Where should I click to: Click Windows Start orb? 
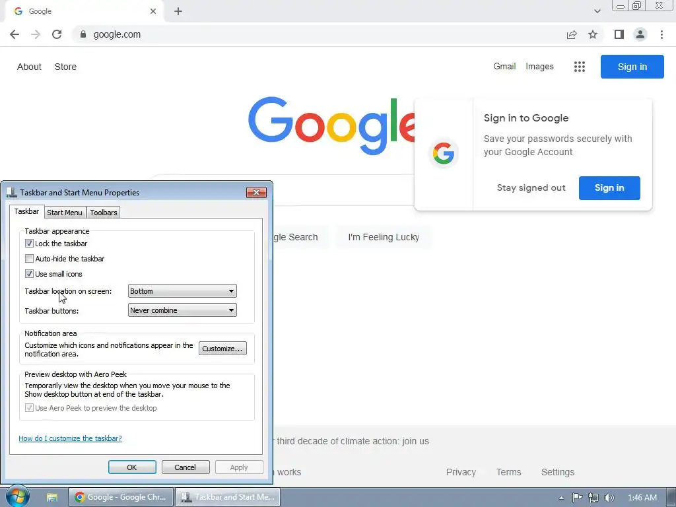click(17, 496)
